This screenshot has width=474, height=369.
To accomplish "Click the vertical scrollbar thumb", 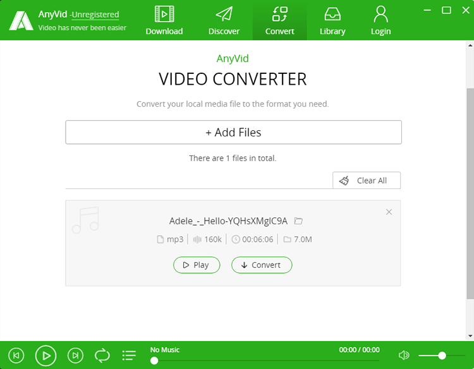I will point(470,193).
